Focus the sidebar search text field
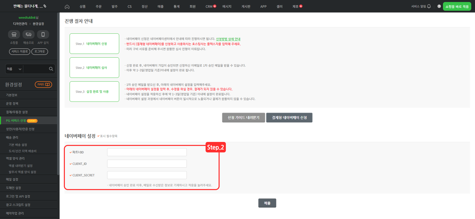The image size is (475, 219). tap(36, 69)
